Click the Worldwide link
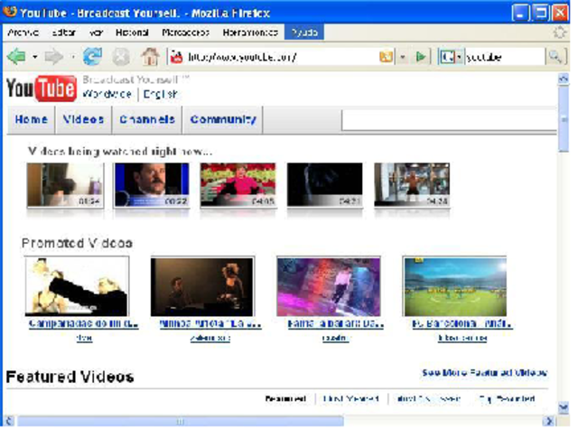 pos(107,94)
